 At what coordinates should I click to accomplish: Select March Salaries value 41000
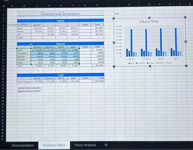61,56
